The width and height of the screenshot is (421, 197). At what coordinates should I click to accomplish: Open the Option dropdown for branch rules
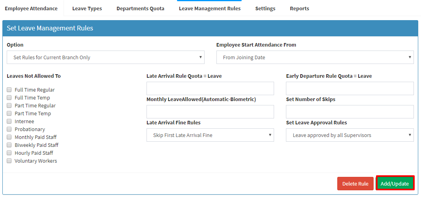pos(105,57)
